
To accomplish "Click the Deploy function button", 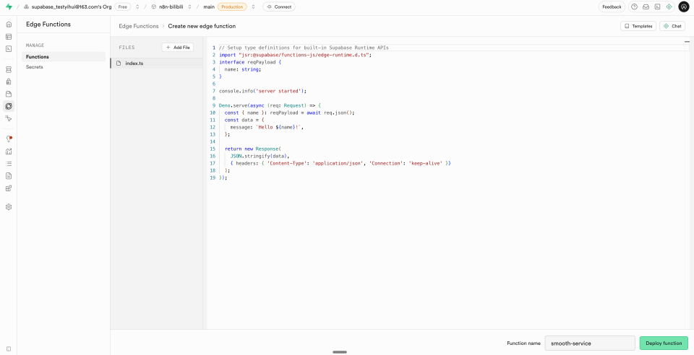I will [663, 343].
